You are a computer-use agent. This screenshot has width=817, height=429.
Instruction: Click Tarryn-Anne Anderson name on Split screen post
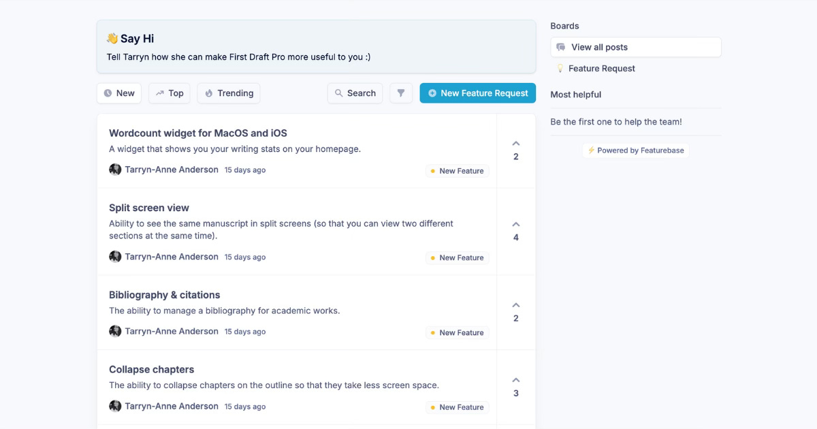coord(172,257)
